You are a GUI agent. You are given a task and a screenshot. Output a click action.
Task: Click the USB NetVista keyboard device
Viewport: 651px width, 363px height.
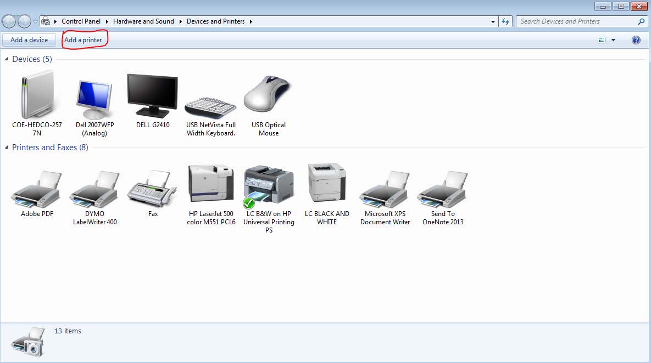tap(210, 99)
